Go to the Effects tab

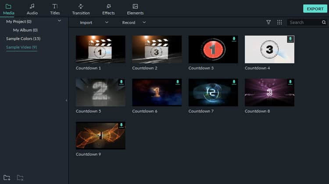tap(108, 9)
